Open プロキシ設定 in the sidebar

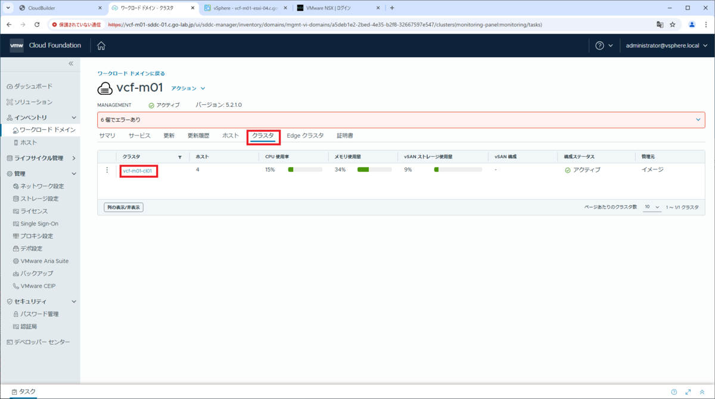33,236
